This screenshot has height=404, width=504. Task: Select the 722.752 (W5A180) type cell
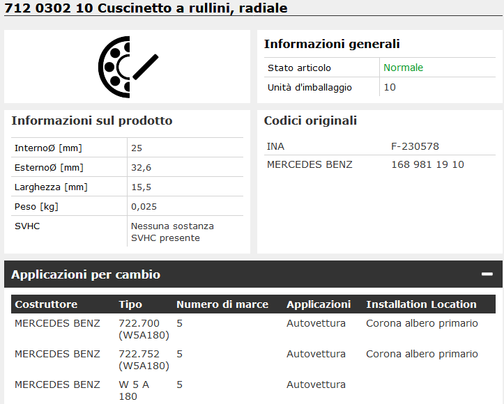(x=144, y=359)
